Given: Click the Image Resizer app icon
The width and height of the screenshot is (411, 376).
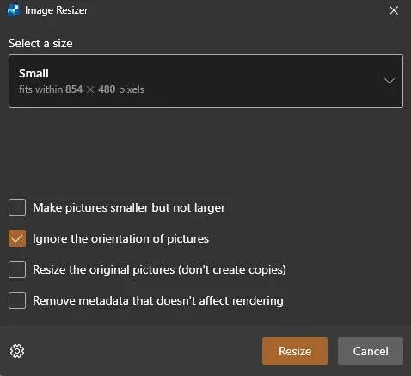Looking at the screenshot, I should click(13, 10).
